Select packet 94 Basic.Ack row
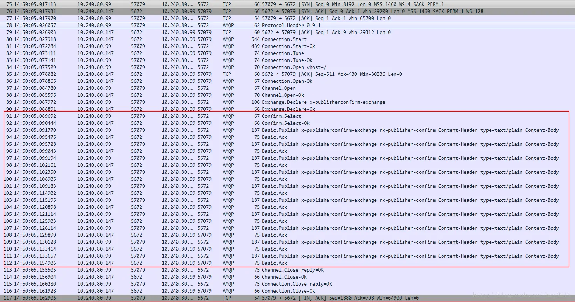575x302 pixels. tap(287, 137)
